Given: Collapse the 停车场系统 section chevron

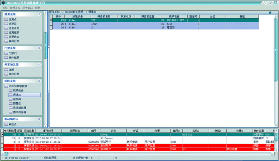Looking at the screenshot, I should 39,65.
